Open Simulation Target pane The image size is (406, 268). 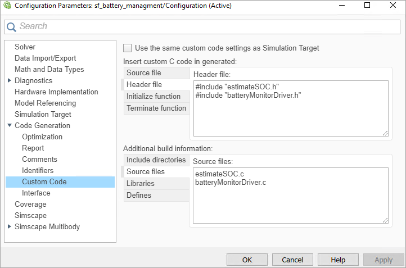[43, 115]
